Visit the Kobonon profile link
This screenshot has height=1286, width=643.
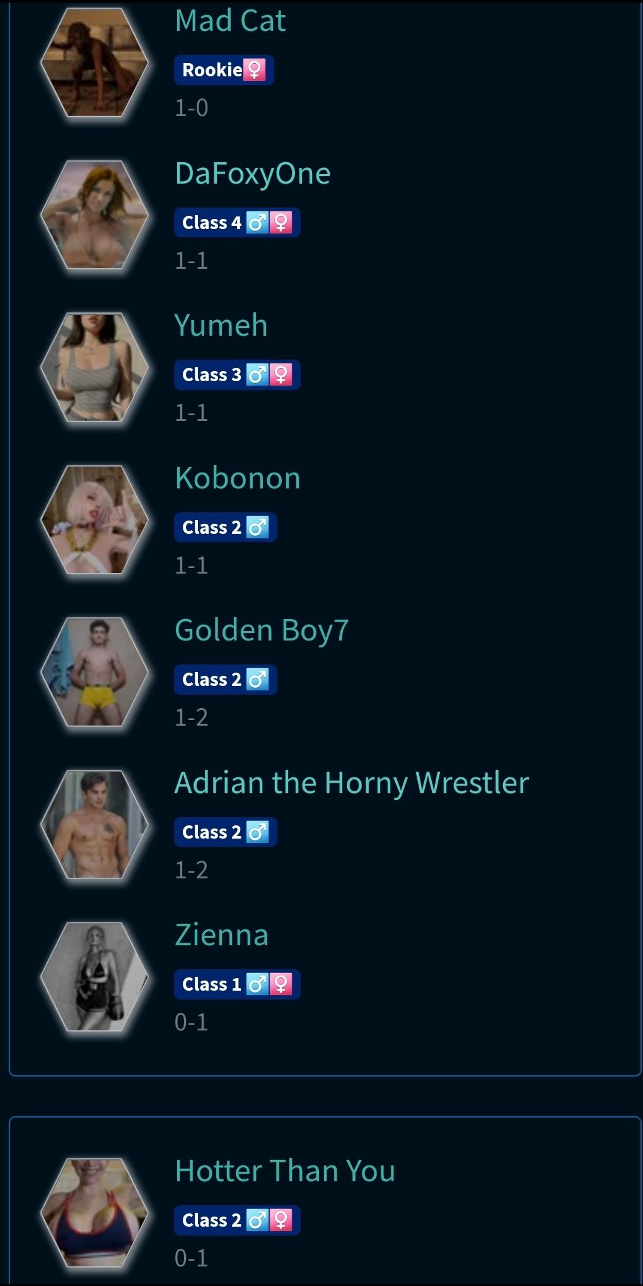pyautogui.click(x=238, y=478)
